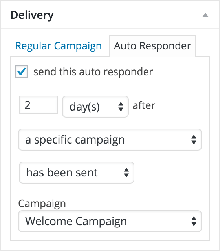Click the "send this auto responder" label
The width and height of the screenshot is (220, 251).
pyautogui.click(x=93, y=72)
